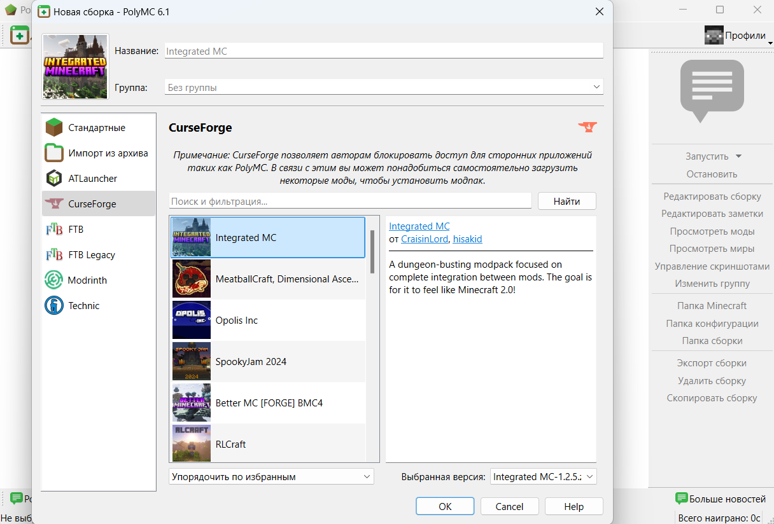Viewport: 774px width, 524px height.
Task: Open the Упорядочить по избранным sort dropdown
Action: pos(272,476)
